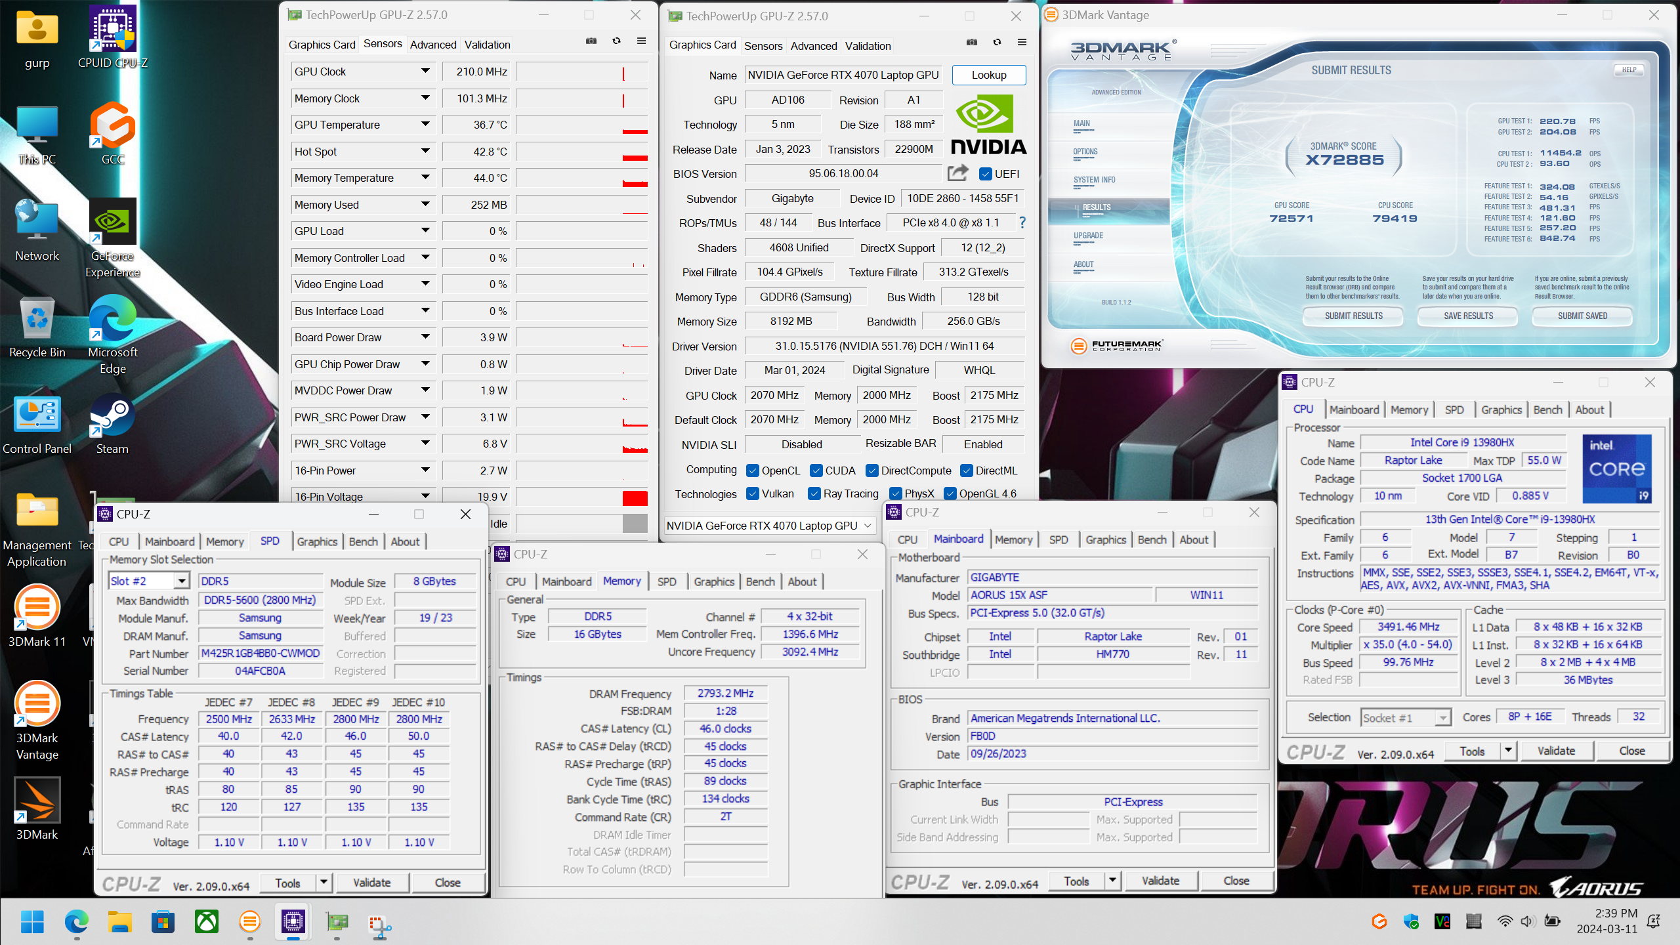Click screenshot camera icon in GPU-Z Sensors window
The image size is (1680, 945).
591,41
